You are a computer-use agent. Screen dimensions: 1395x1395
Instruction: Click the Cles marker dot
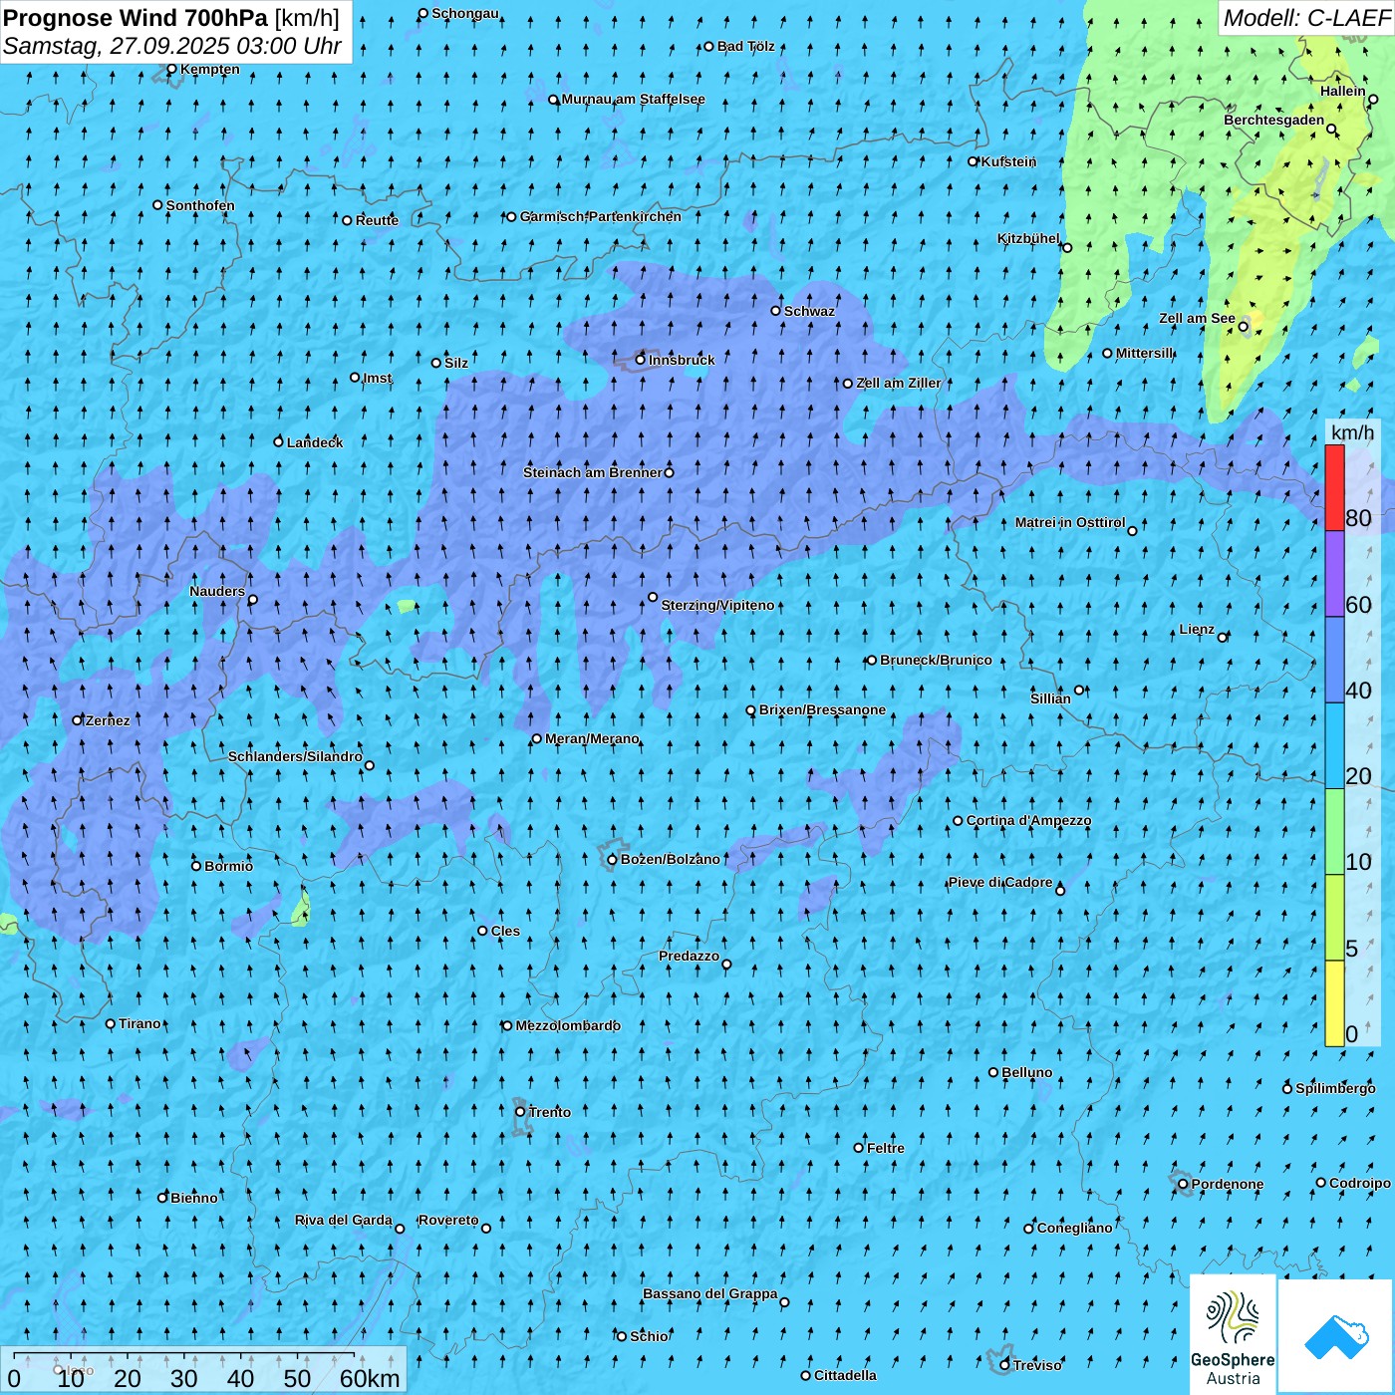pos(482,931)
